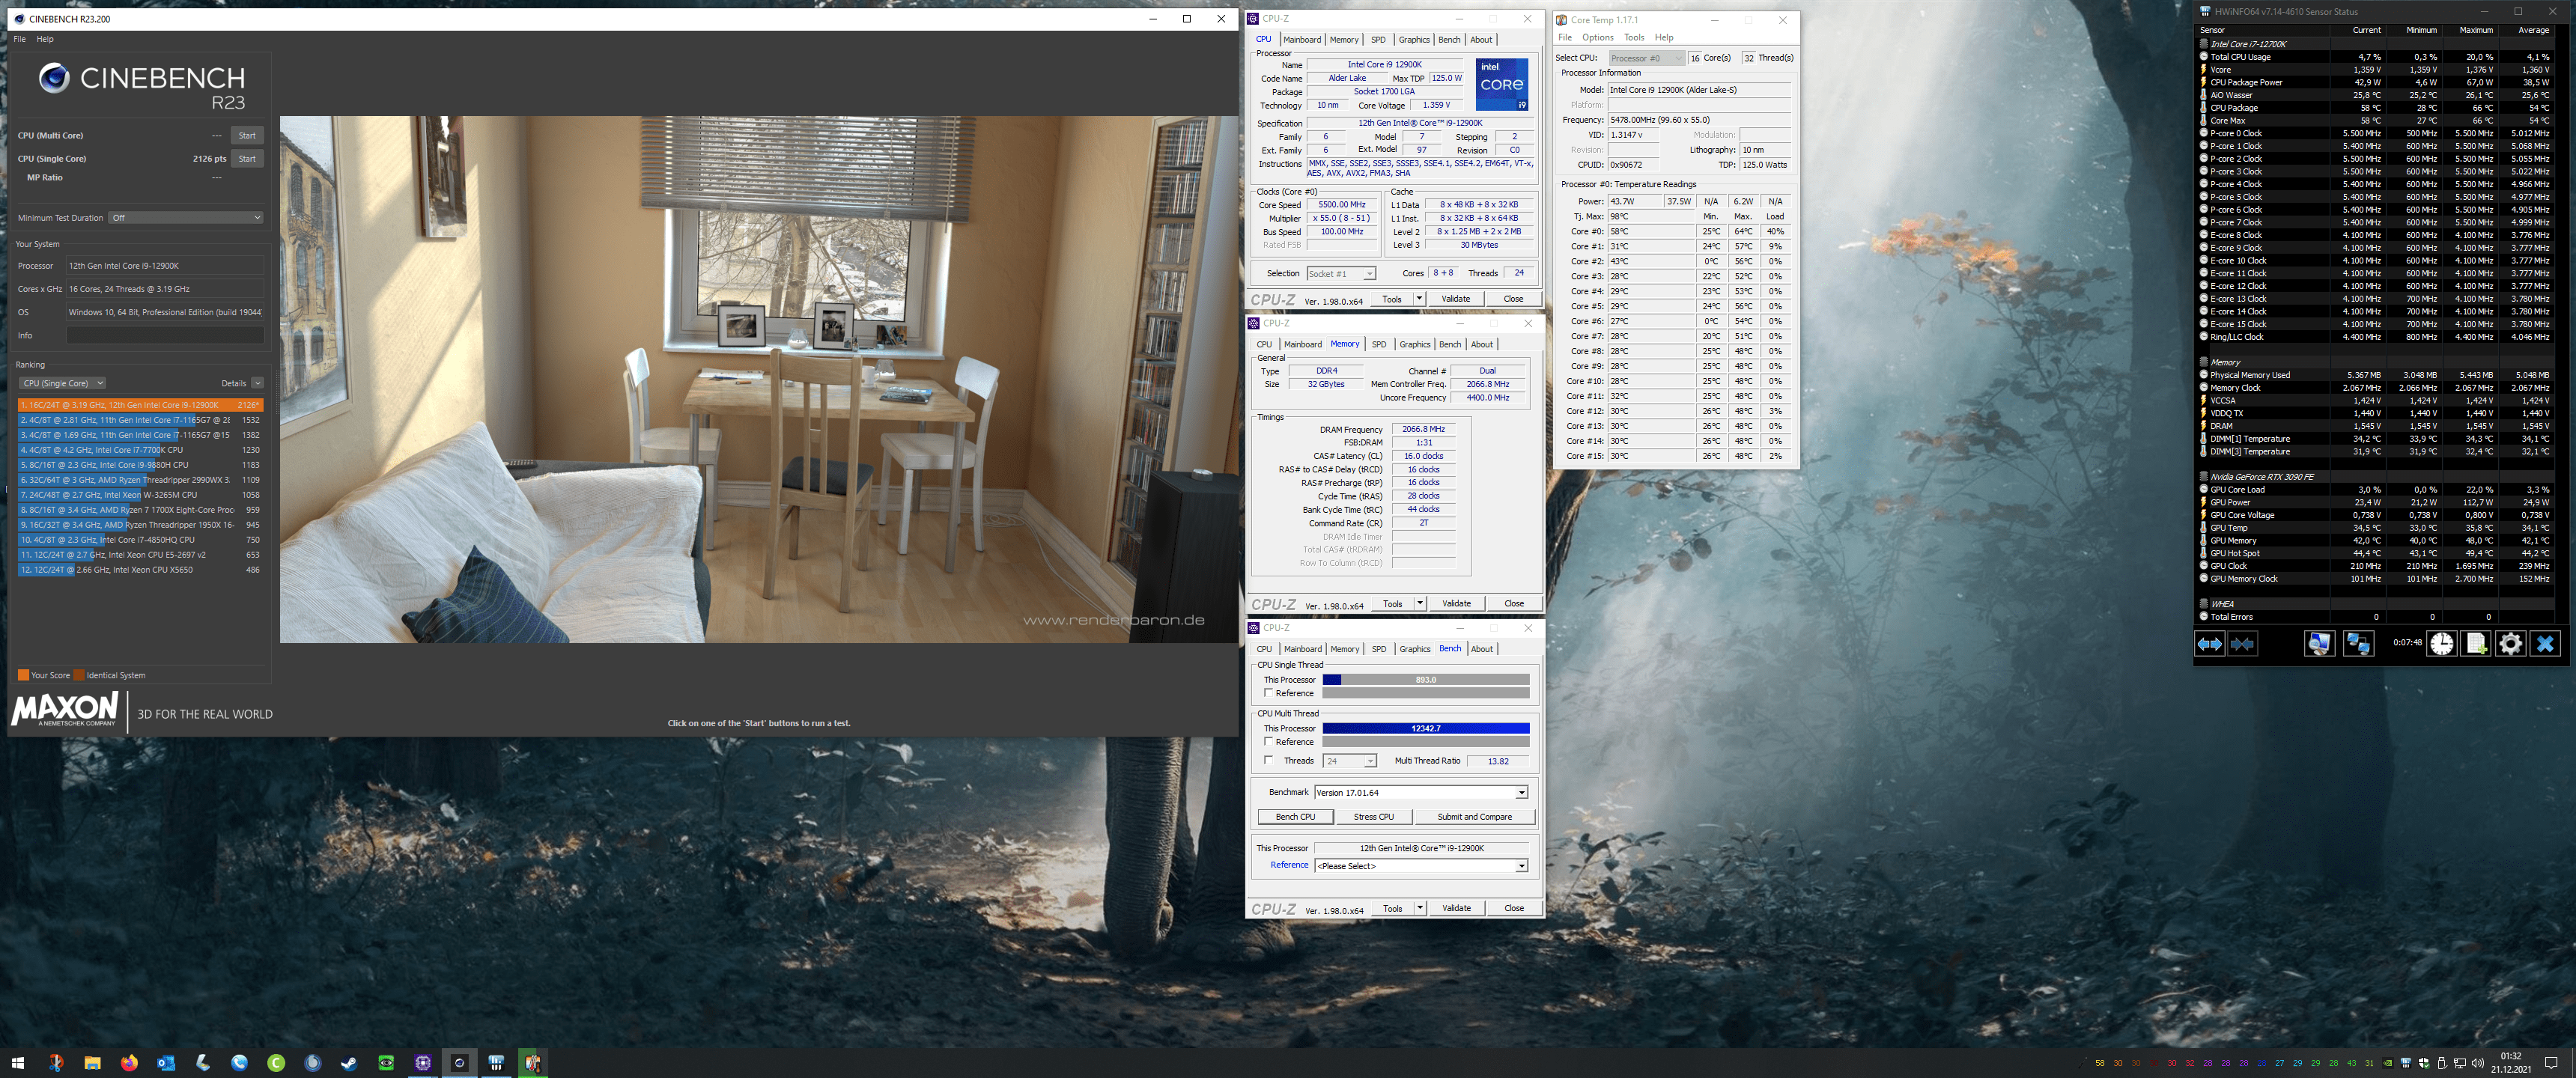Open Reference Please Select dropdown
The width and height of the screenshot is (2576, 1078).
point(1421,866)
